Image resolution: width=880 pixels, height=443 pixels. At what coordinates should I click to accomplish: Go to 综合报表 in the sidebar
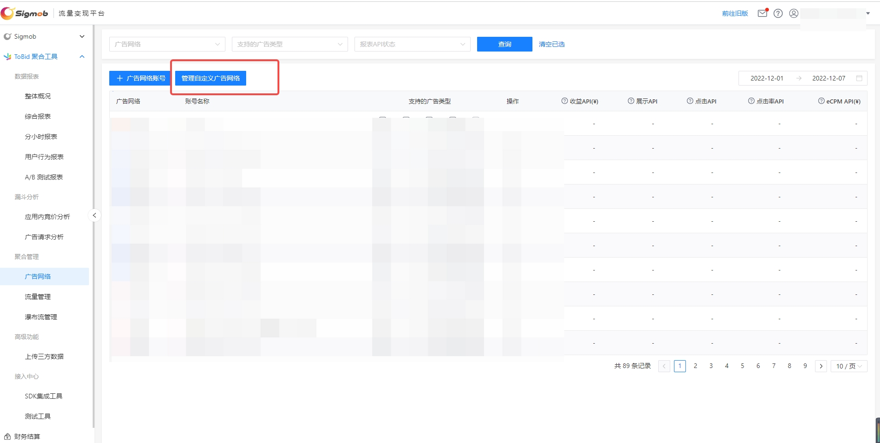click(38, 116)
